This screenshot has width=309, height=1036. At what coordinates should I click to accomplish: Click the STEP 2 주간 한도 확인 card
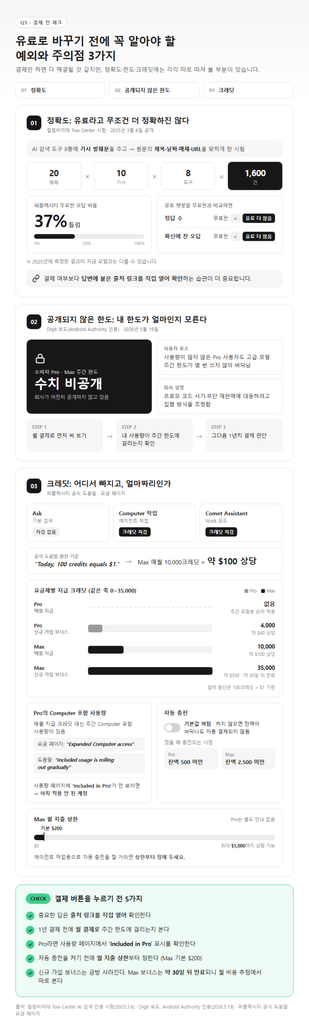[154, 435]
